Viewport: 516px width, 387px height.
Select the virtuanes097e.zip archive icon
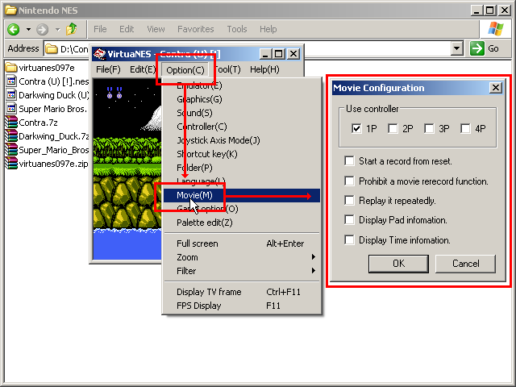11,164
